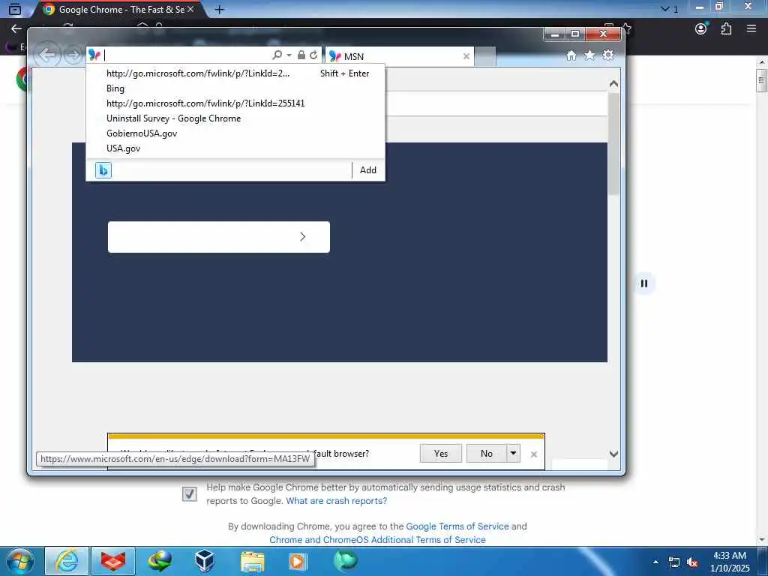This screenshot has height=576, width=768.
Task: Click the red fox taskbar icon
Action: (x=112, y=561)
